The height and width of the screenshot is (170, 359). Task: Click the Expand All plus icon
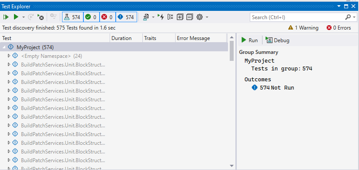180,17
